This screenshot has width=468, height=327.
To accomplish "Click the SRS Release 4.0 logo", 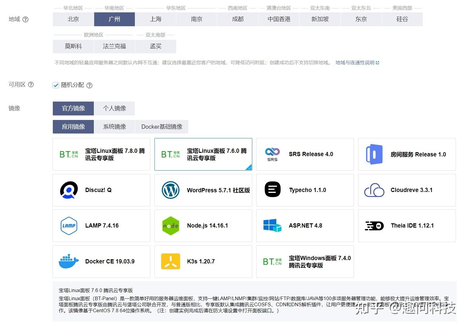I will pyautogui.click(x=272, y=154).
